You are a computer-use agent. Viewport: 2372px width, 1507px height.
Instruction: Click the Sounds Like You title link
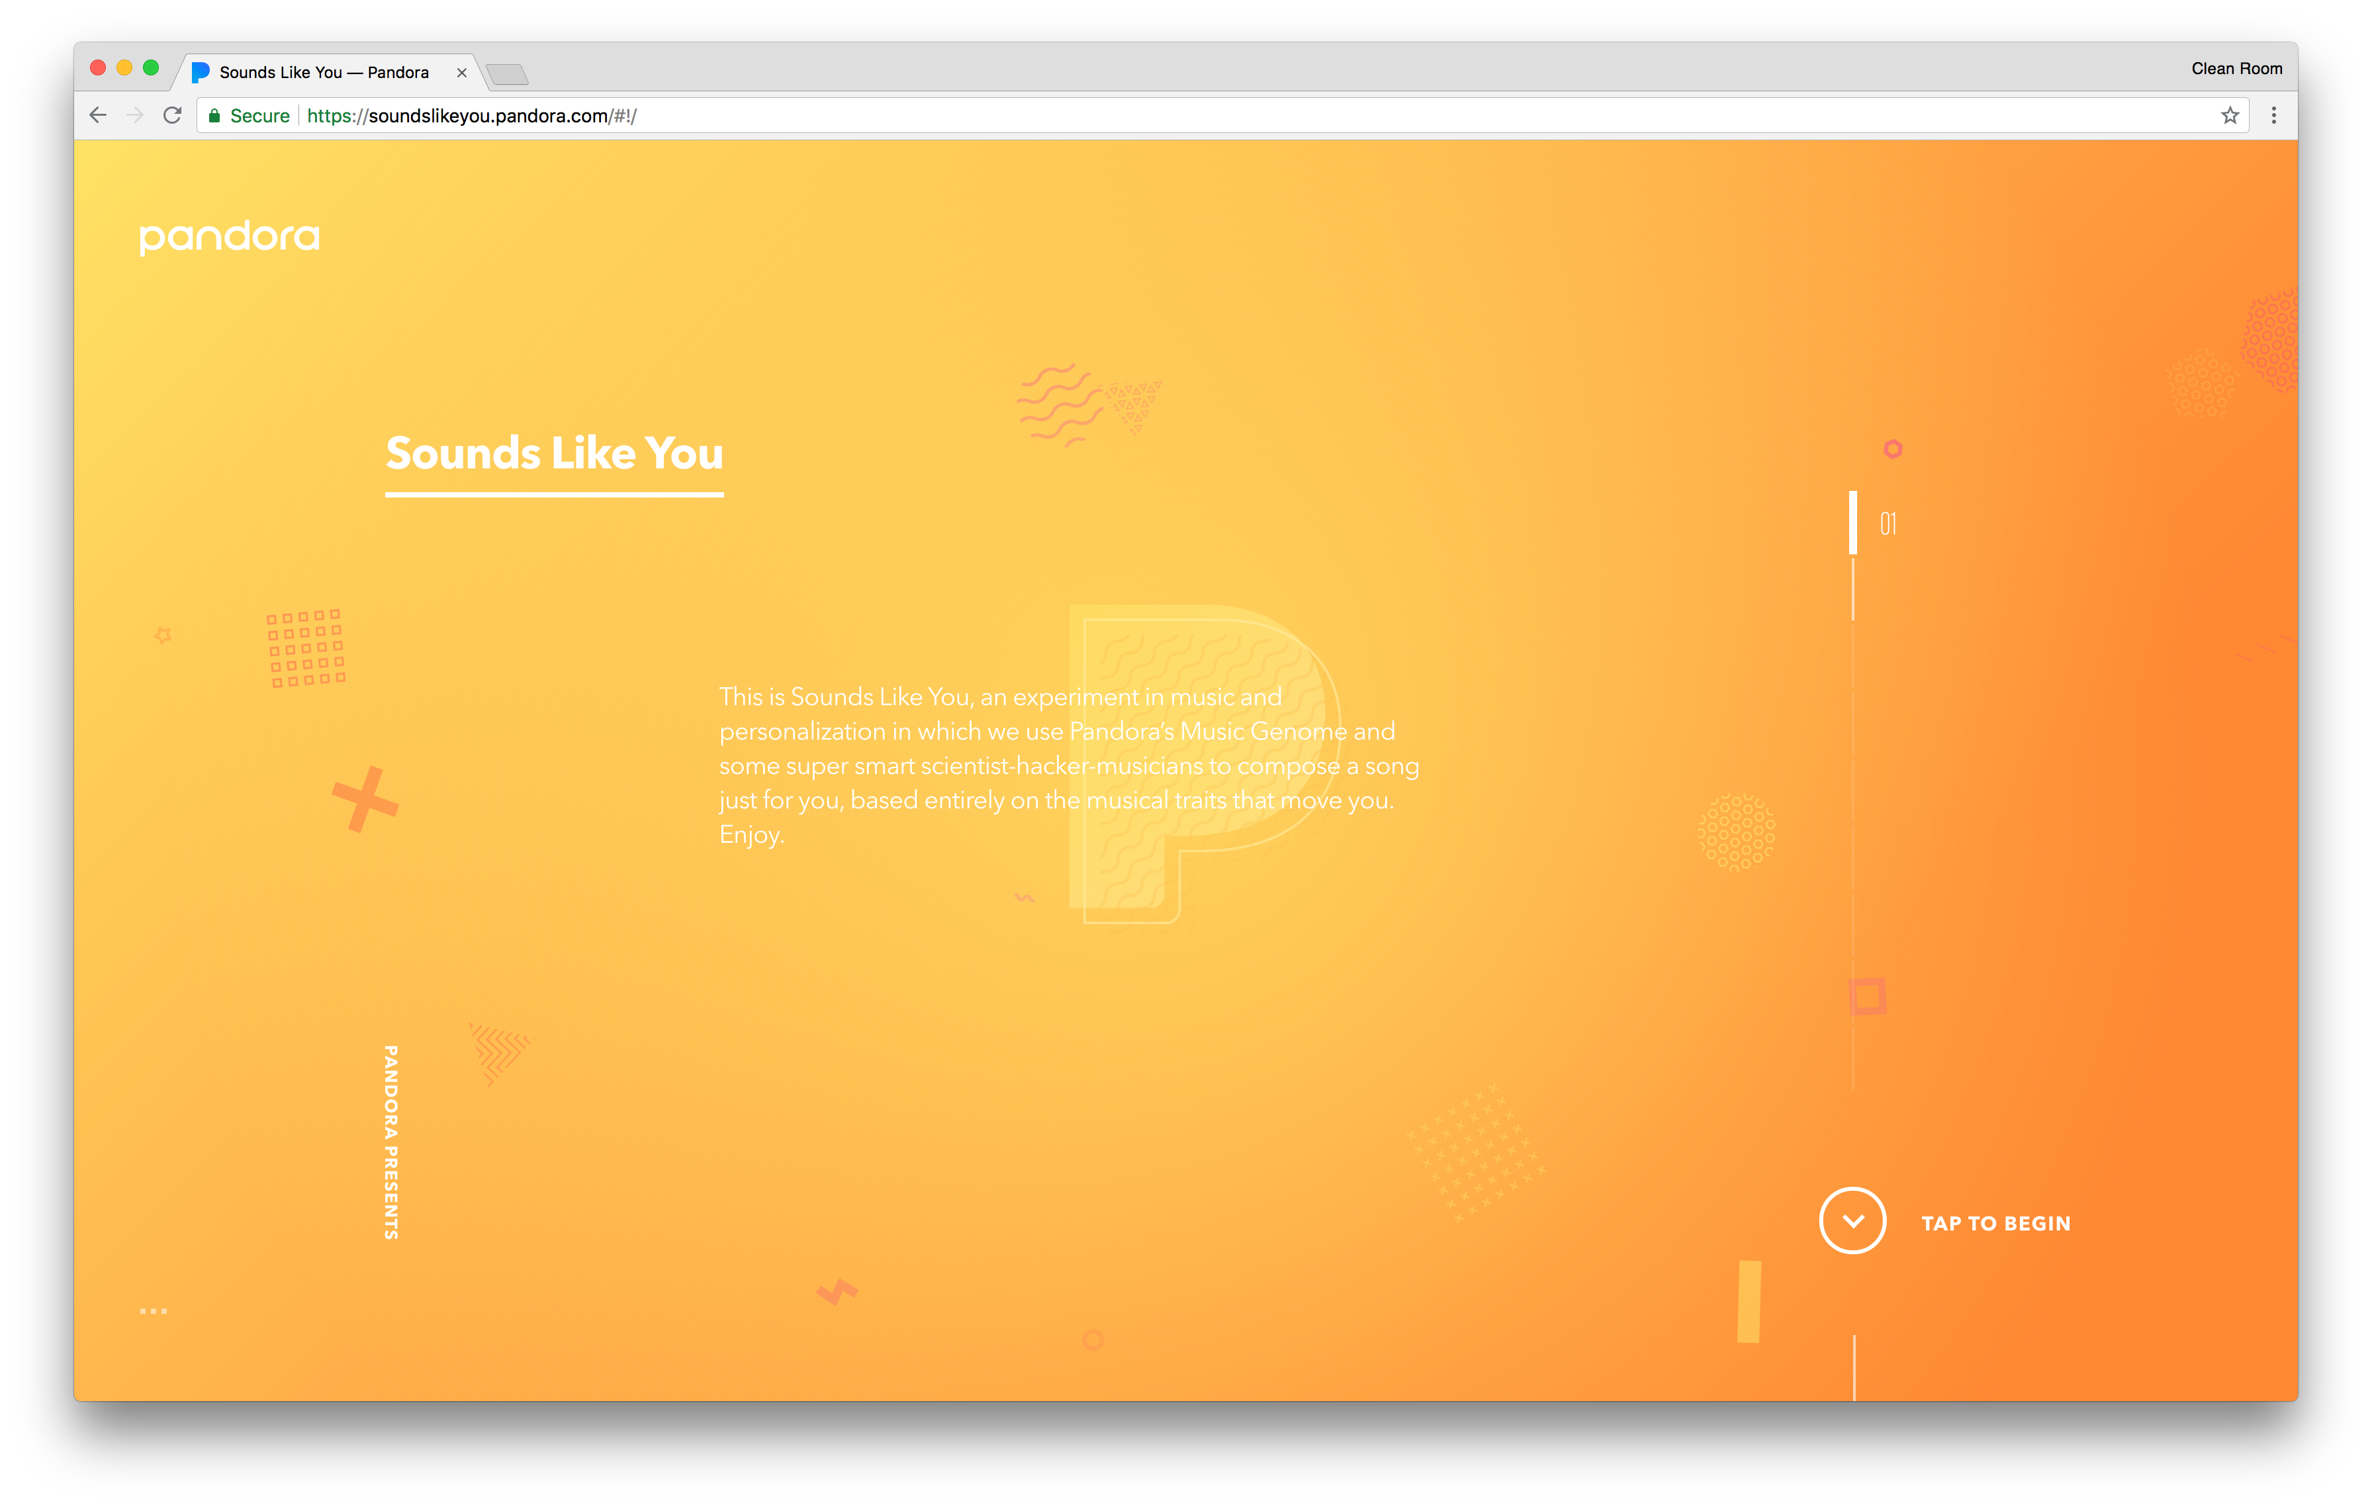[553, 454]
